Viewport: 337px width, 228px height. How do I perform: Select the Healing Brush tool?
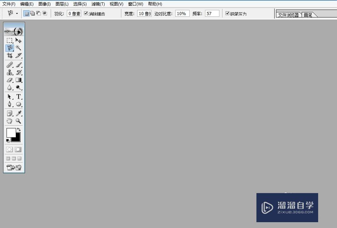pos(10,65)
